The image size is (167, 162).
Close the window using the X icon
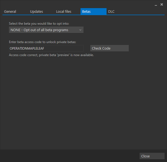click(x=162, y=5)
